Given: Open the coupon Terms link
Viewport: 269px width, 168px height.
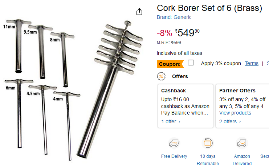Looking at the screenshot, I should 252,63.
